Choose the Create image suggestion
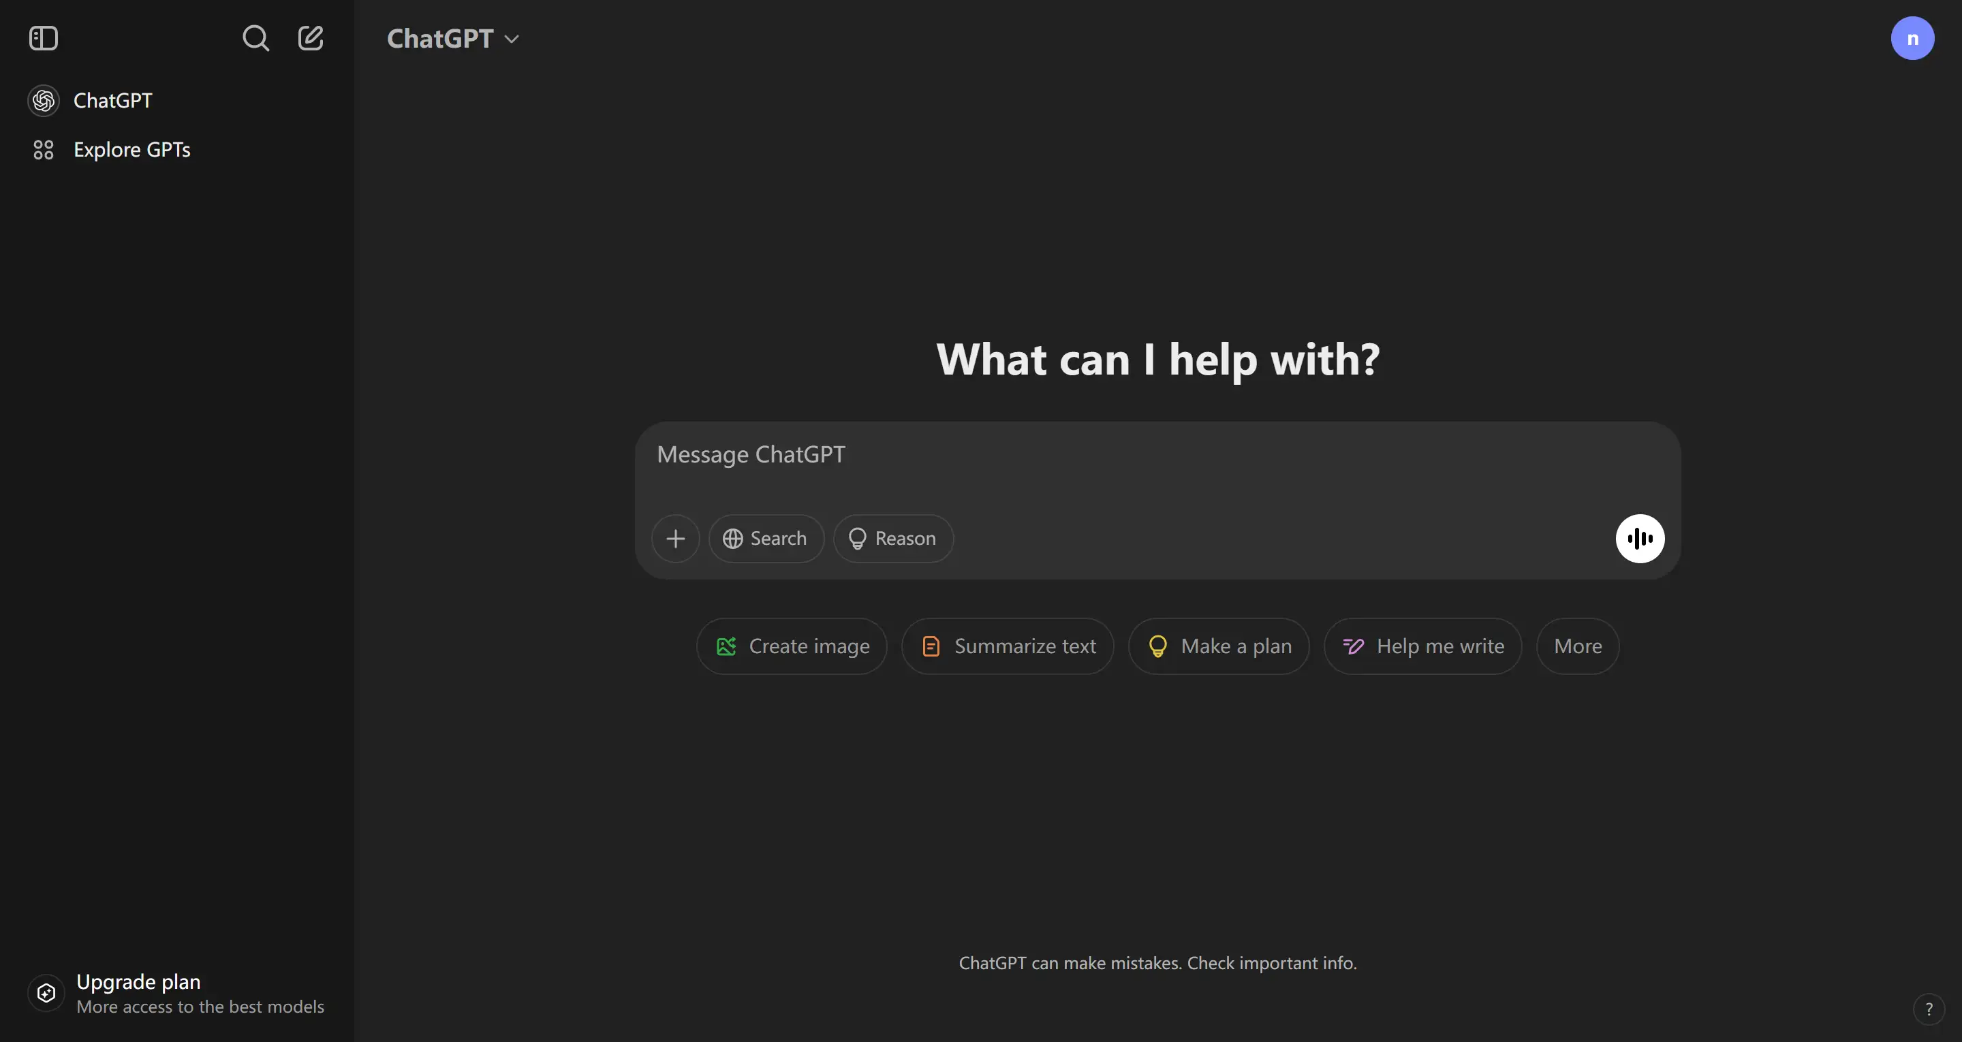The height and width of the screenshot is (1042, 1962). point(792,646)
